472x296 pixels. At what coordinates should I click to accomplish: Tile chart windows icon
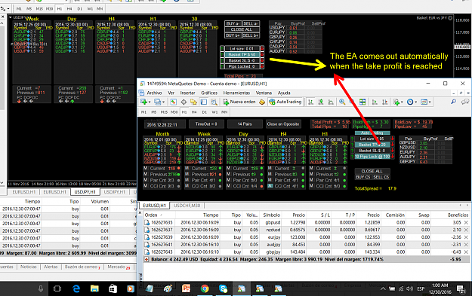pyautogui.click(x=362, y=102)
